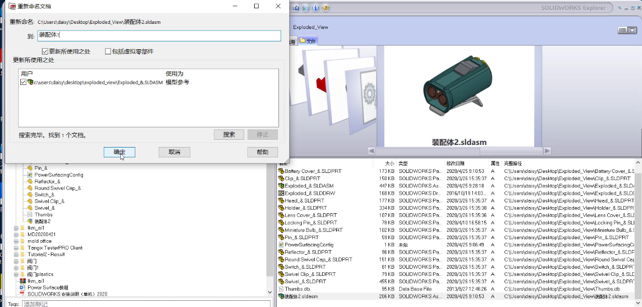Click the Exploded_&.SLDDRW drawing icon
This screenshot has width=642, height=307.
(281, 193)
